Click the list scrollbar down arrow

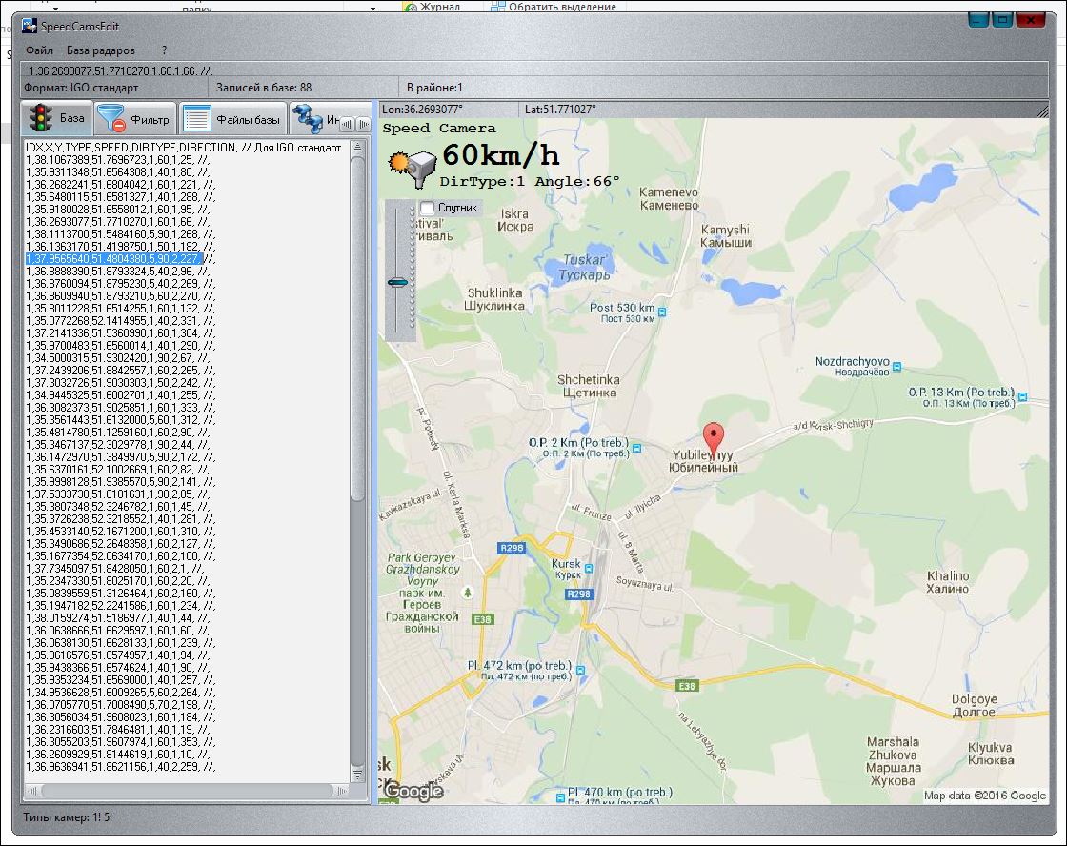(x=358, y=773)
